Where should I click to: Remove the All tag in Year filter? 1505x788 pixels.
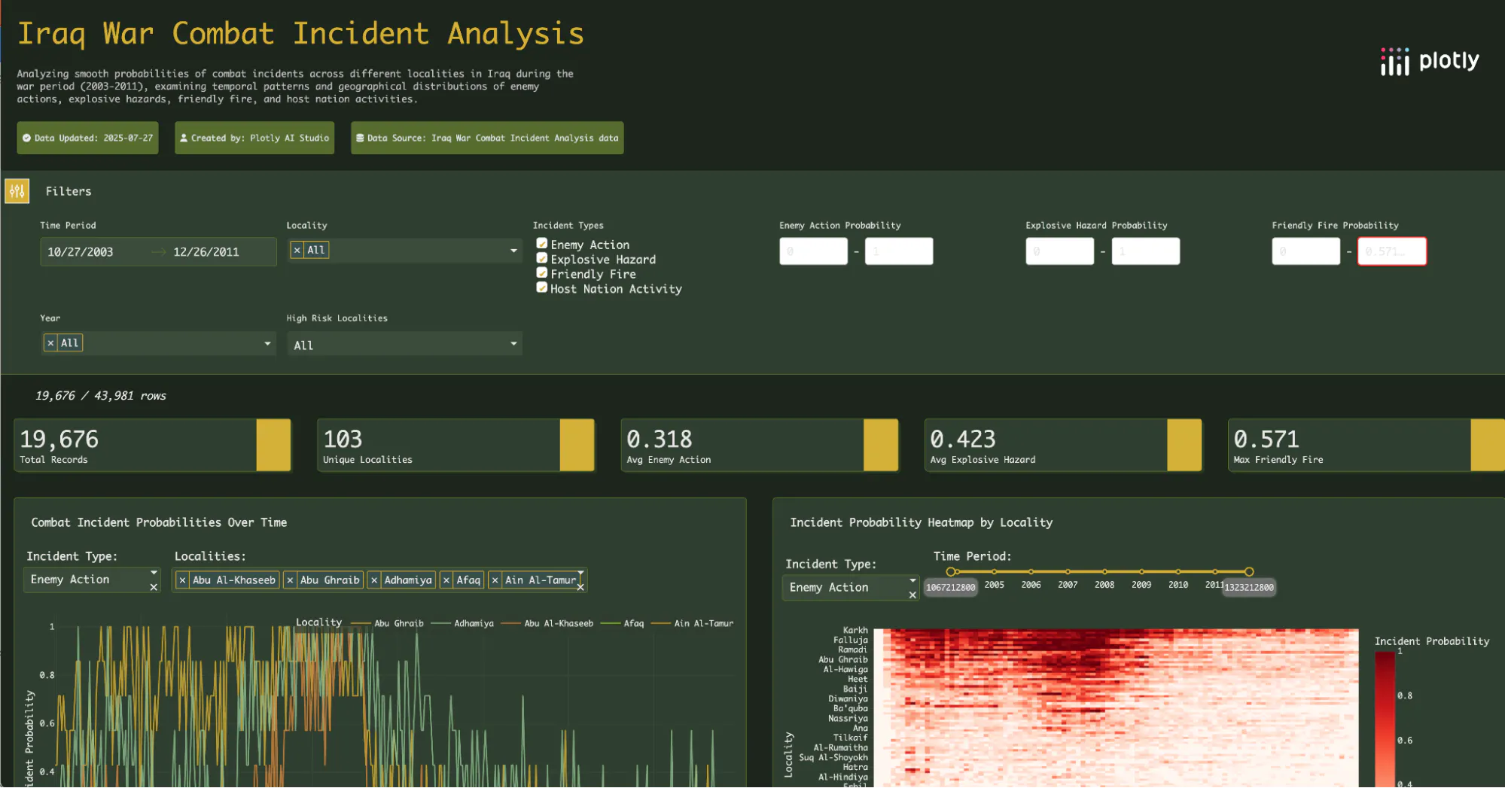[x=50, y=343]
